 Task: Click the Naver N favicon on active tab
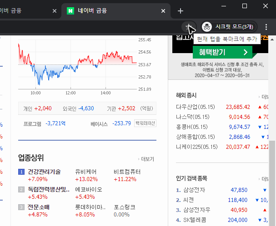(x=70, y=11)
